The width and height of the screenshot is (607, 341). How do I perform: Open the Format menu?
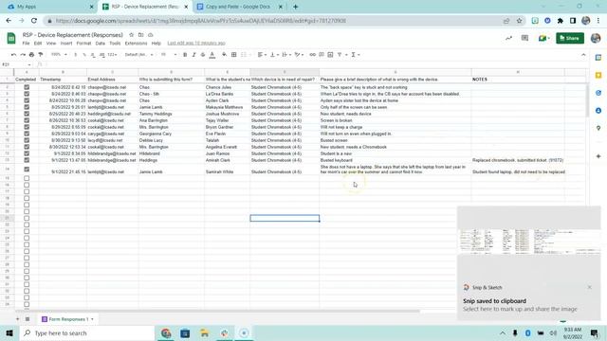point(83,44)
